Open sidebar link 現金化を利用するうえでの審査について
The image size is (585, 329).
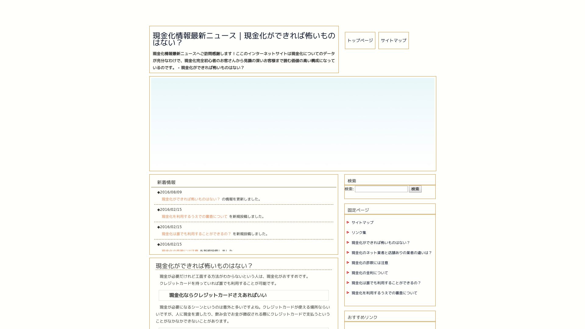point(384,293)
